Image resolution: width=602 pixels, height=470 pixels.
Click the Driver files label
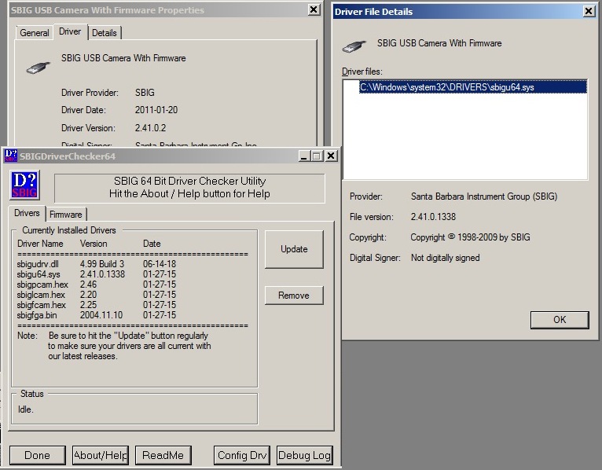[x=362, y=72]
